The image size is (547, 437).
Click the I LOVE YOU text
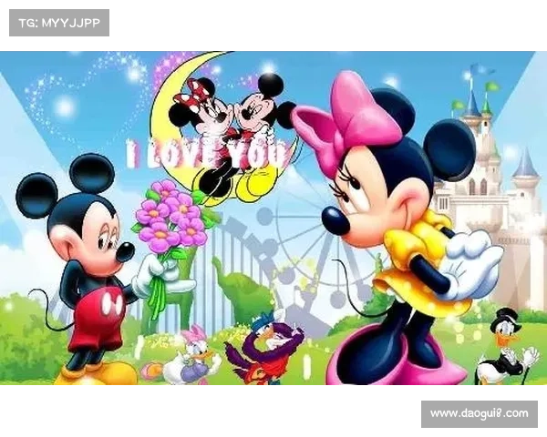click(208, 154)
